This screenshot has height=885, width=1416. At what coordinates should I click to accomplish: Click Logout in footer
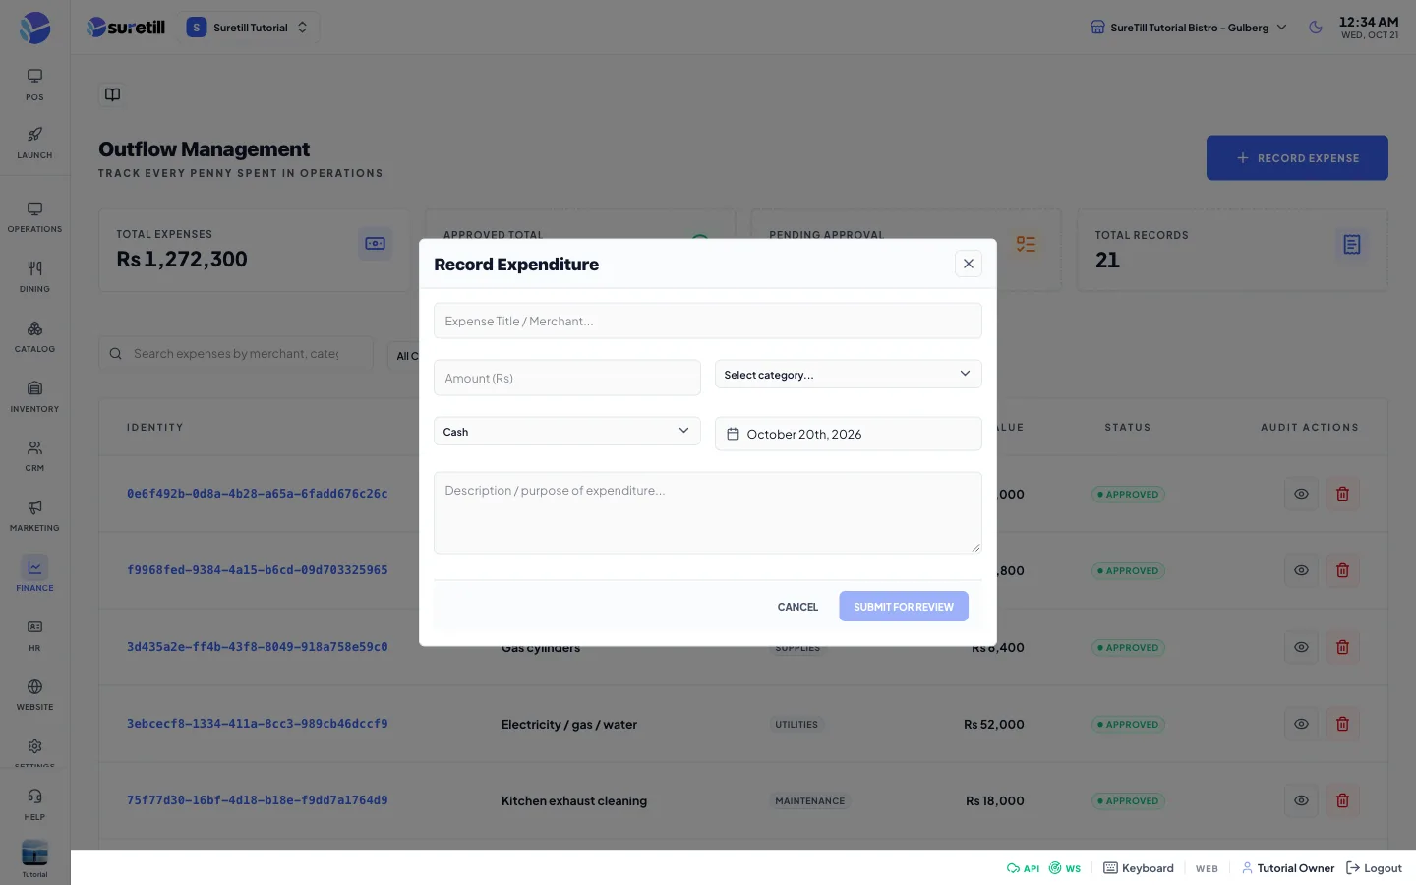click(1374, 868)
